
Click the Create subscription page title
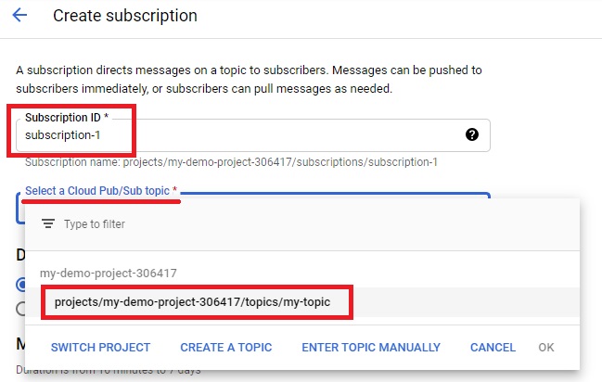(125, 16)
